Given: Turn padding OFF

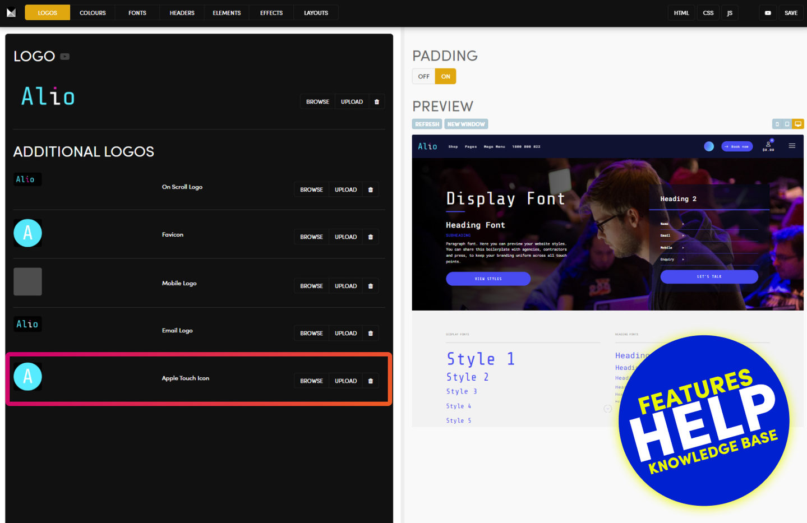Looking at the screenshot, I should click(423, 76).
